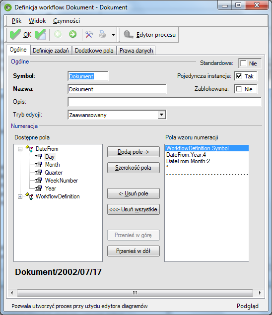
Task: Click the horizontal scrollbar thumb
Action: click(135, 293)
